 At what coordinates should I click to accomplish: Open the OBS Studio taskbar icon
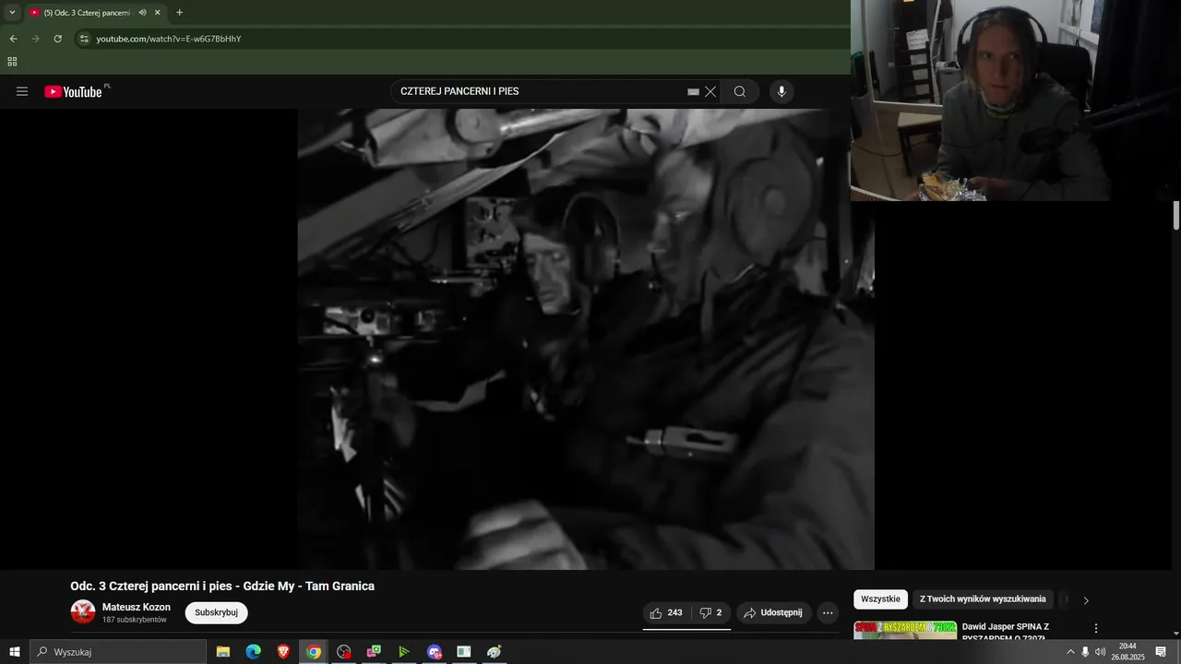(344, 652)
